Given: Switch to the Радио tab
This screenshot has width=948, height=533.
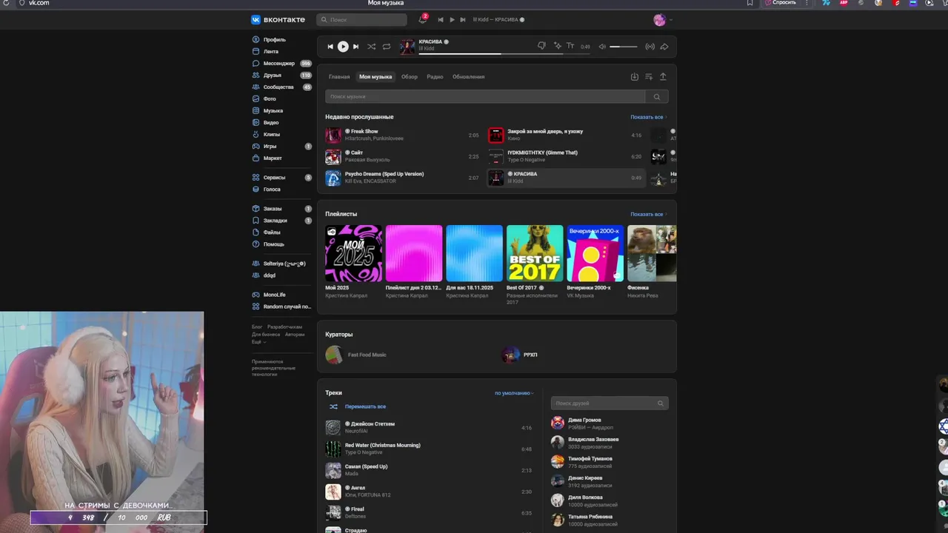Looking at the screenshot, I should pos(435,77).
